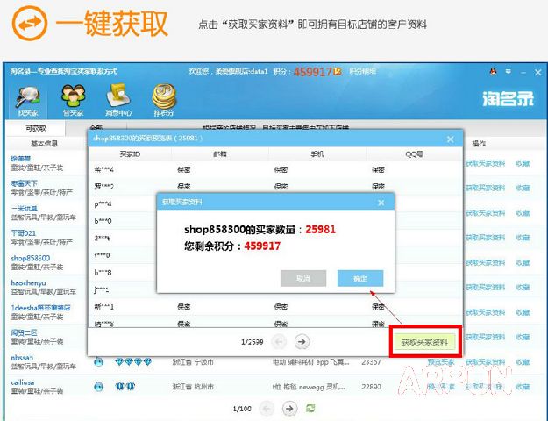Viewport: 548px width, 421px height.
Task: Go to next page of shop list
Action: point(289,408)
